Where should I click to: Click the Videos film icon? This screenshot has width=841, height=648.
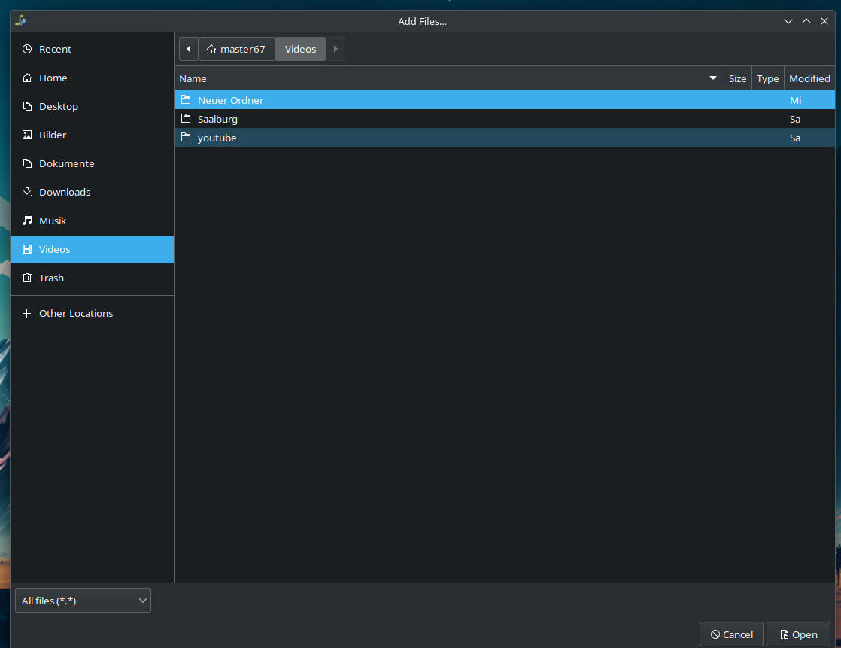(27, 249)
